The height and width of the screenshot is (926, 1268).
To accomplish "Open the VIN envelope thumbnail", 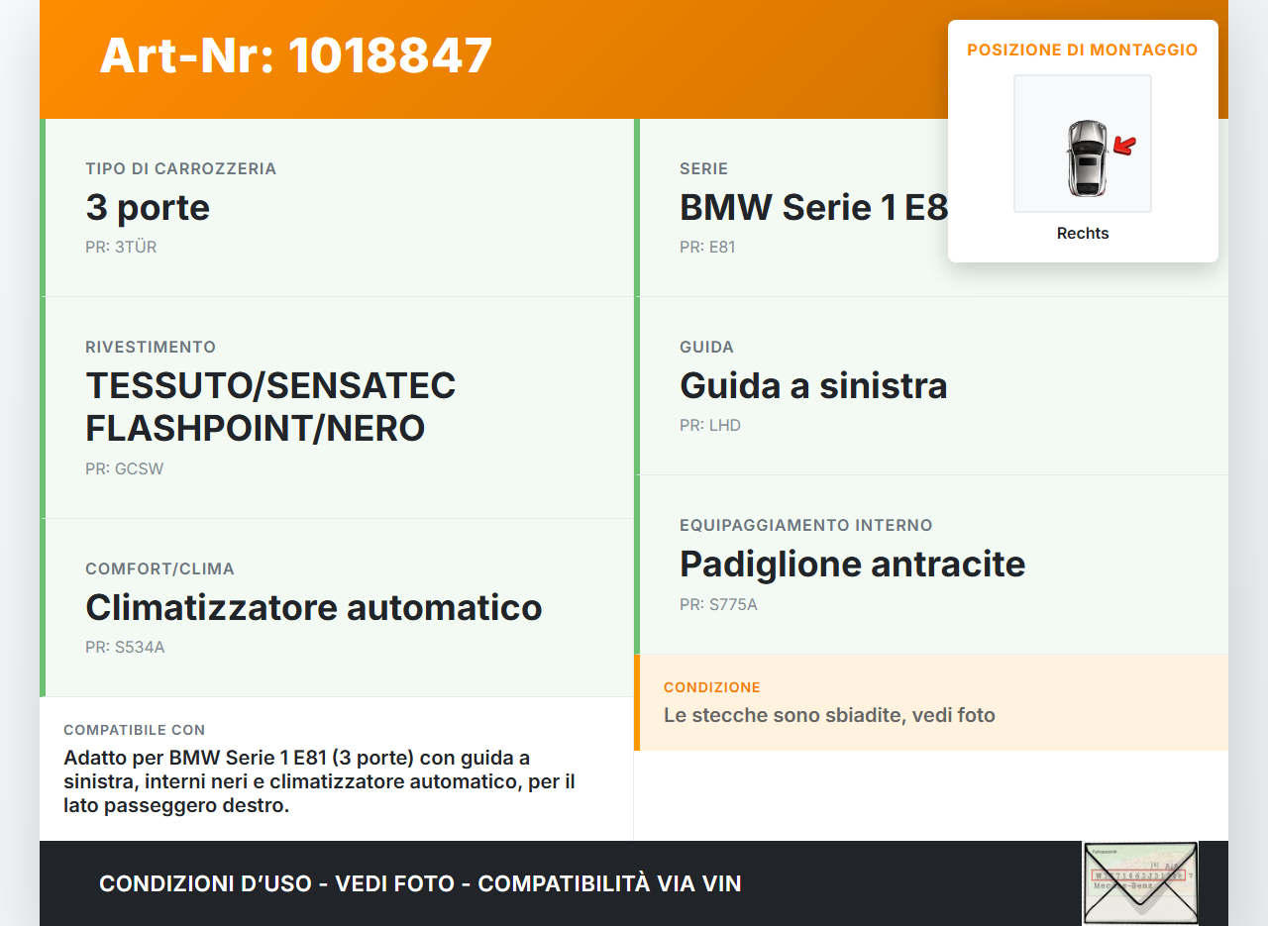I will pos(1140,883).
